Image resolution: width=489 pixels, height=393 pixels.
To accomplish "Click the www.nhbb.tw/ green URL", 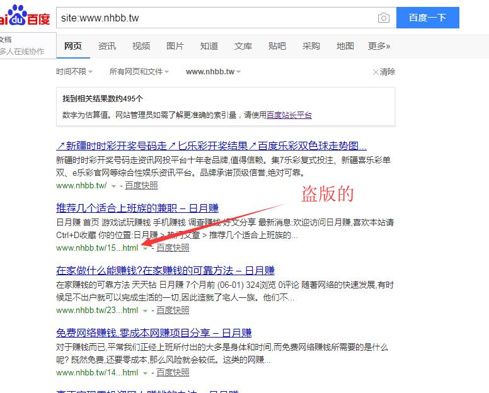I will point(81,185).
